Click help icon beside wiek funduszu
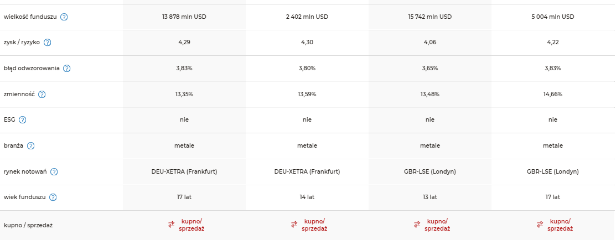 point(53,197)
